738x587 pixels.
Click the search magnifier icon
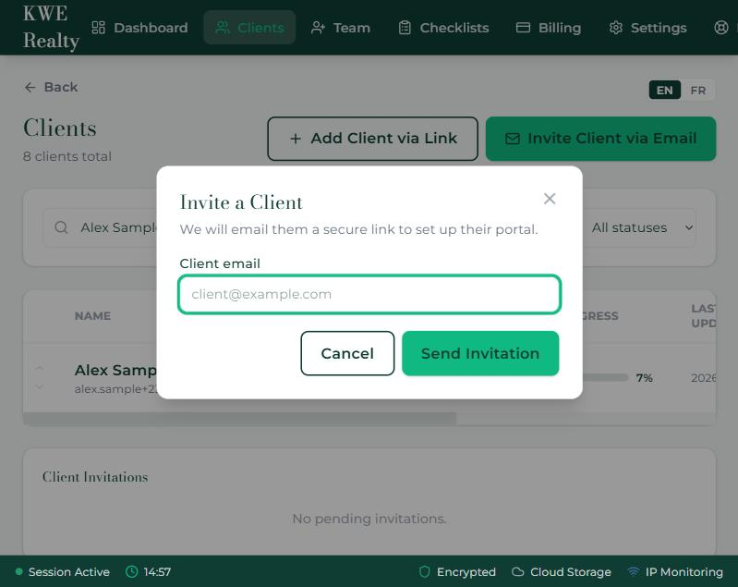pos(61,227)
